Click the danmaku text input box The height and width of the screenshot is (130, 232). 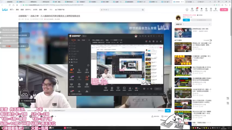pos(104,111)
